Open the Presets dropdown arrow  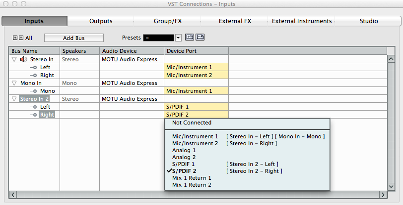178,38
